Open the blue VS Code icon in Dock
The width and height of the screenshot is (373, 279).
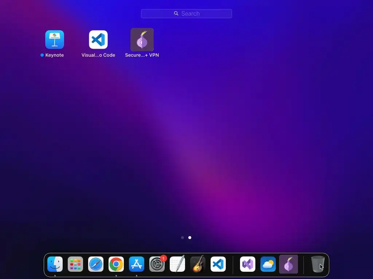coord(218,264)
